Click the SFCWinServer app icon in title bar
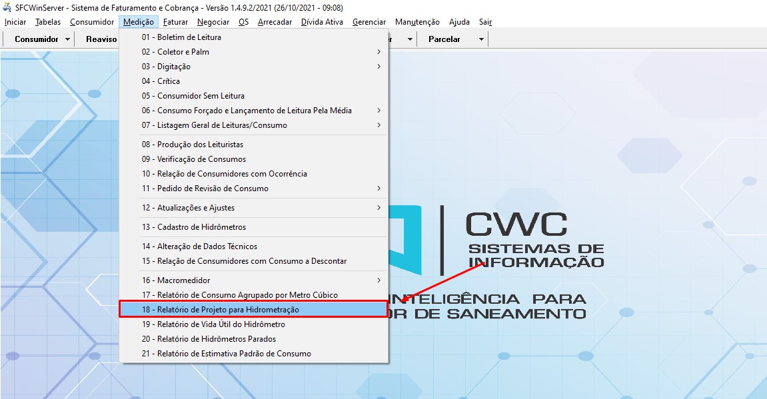 coord(7,8)
